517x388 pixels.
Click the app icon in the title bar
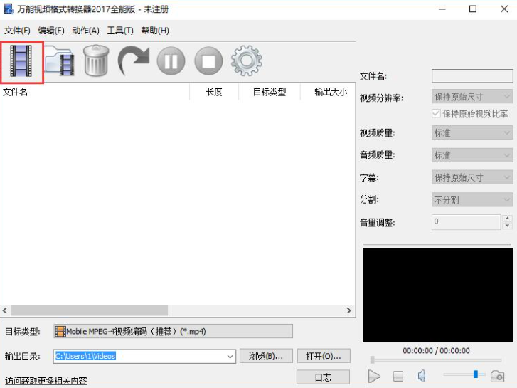9,9
